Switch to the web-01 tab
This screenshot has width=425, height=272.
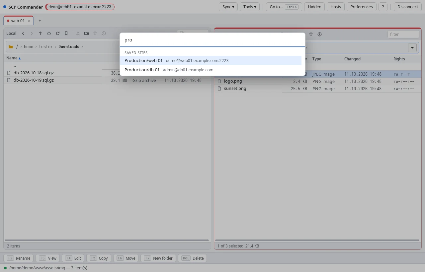[18, 21]
